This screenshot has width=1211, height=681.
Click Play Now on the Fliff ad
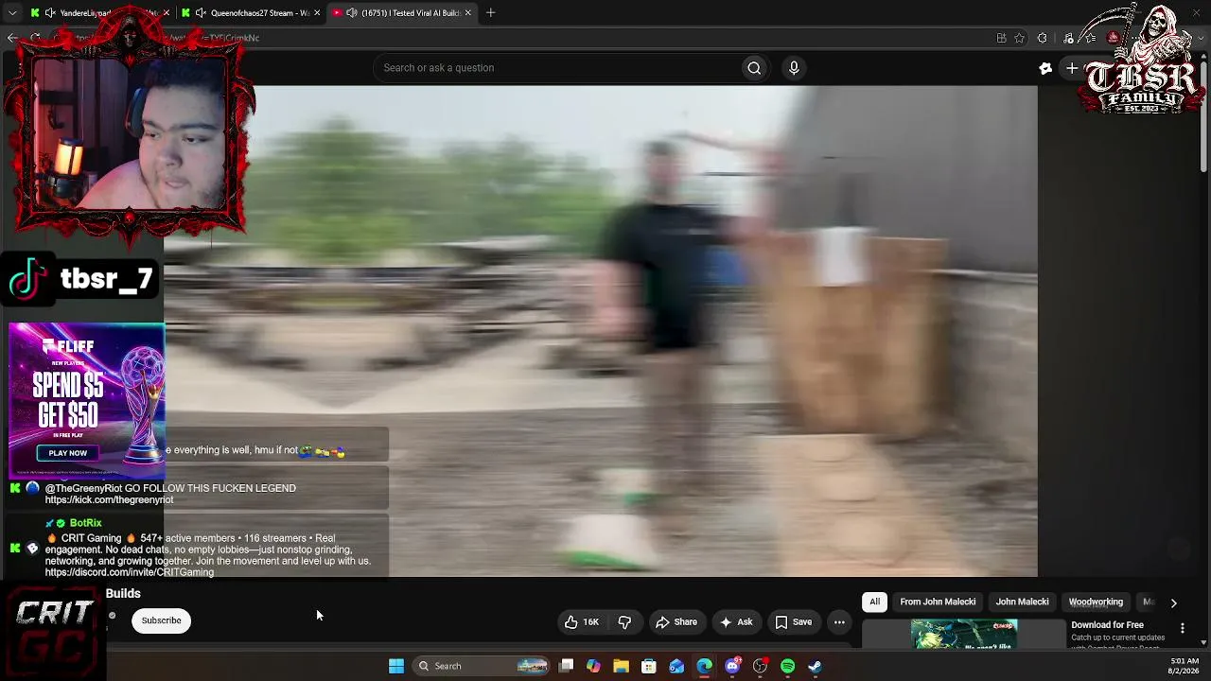pos(68,453)
